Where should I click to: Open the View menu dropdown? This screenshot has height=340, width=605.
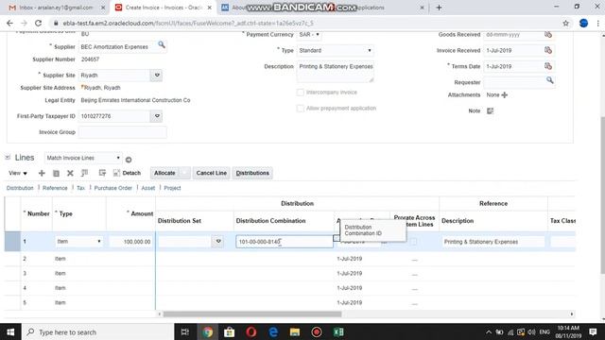(x=18, y=173)
